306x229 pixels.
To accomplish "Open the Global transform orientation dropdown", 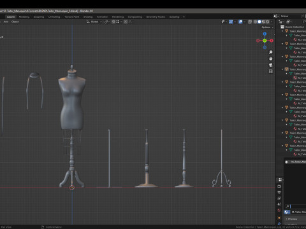I will point(94,22).
